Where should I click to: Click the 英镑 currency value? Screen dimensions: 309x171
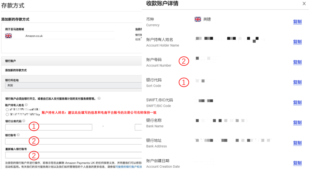207,19
